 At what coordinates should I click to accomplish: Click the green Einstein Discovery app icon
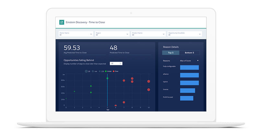(62, 22)
